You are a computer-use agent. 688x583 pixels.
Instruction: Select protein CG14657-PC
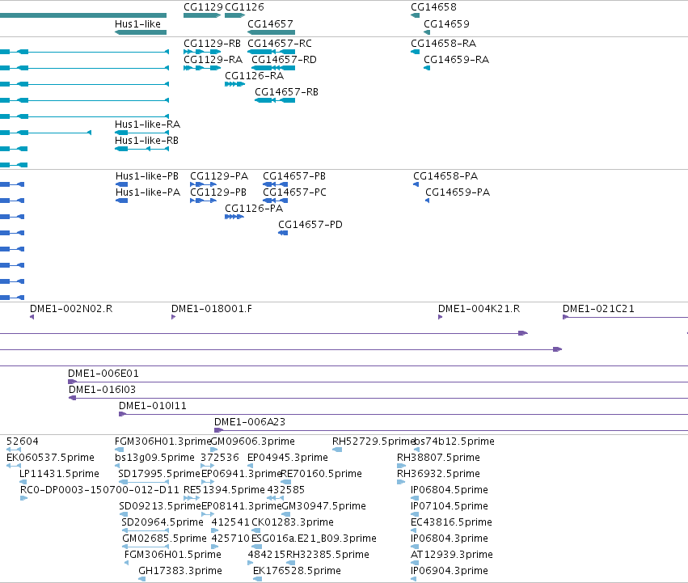pos(294,192)
